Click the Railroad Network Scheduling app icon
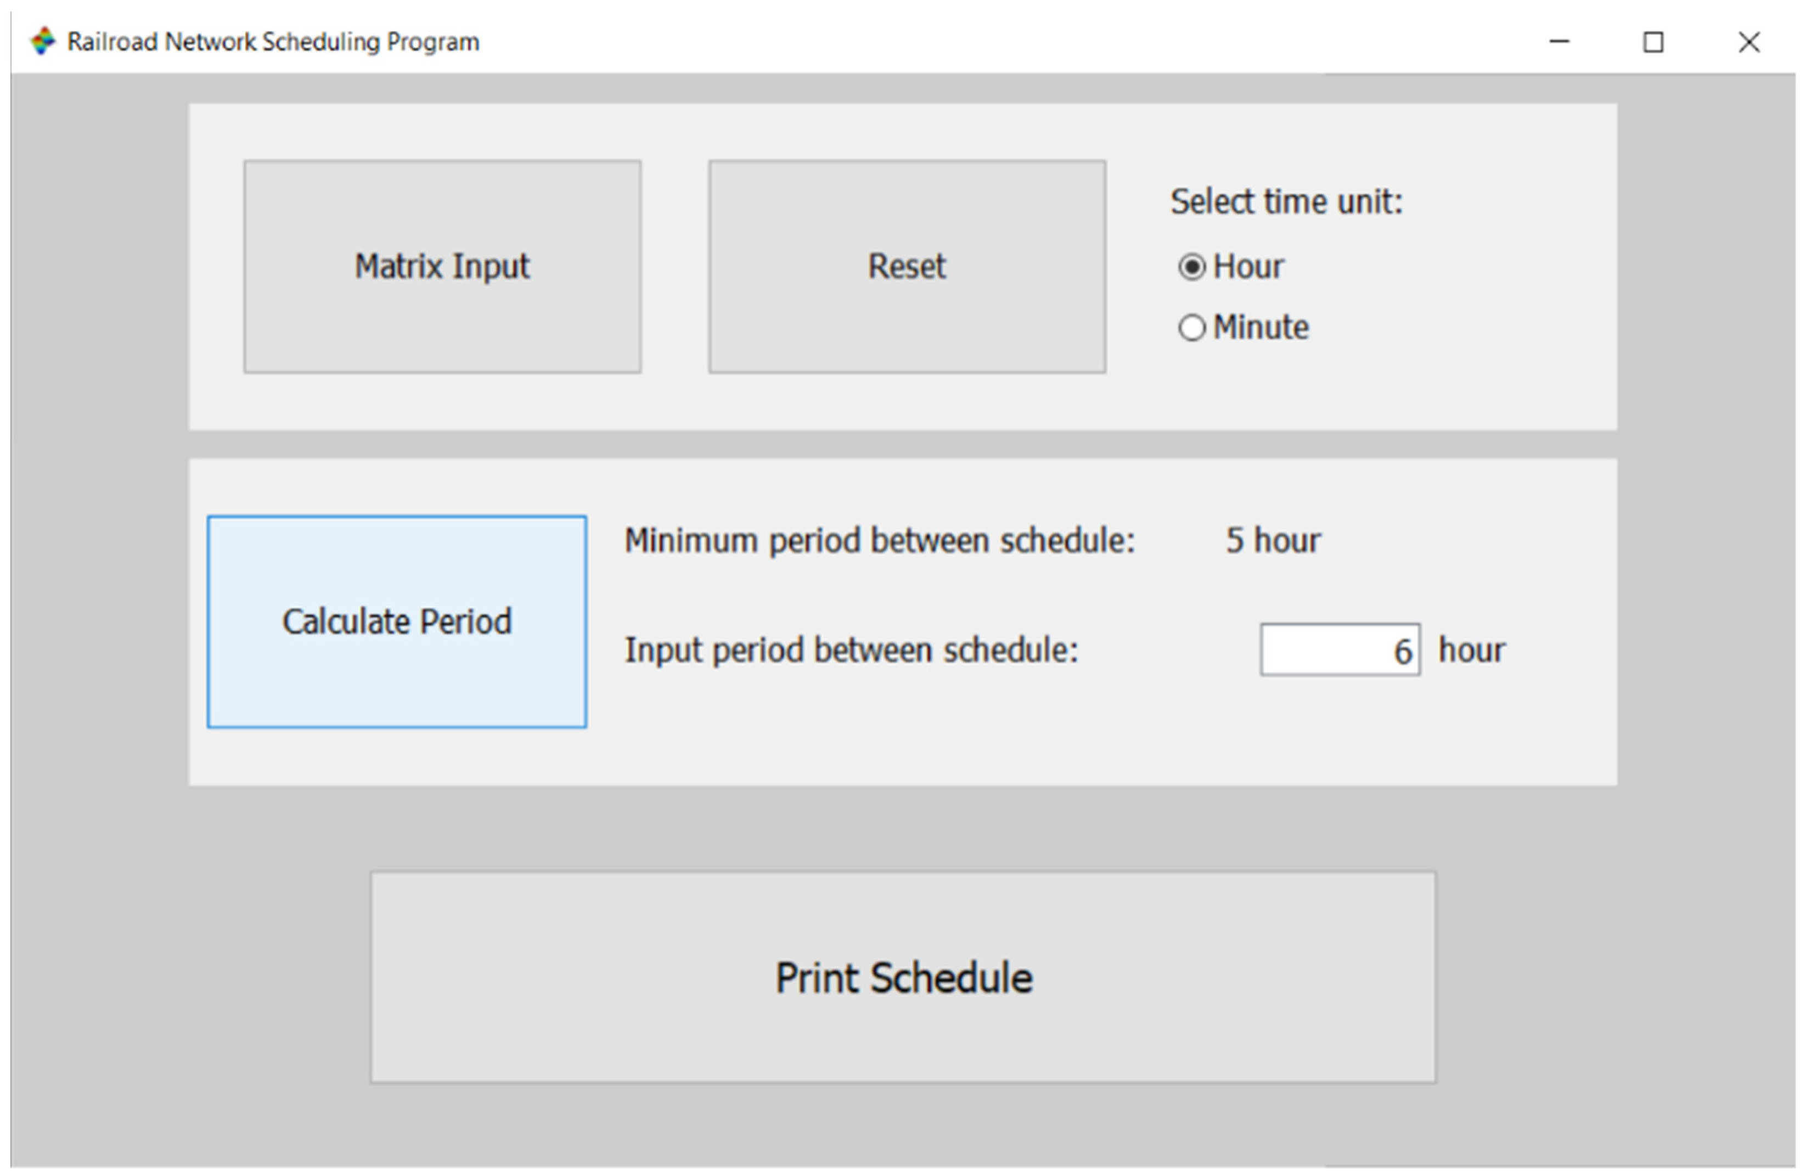The image size is (1806, 1176). (x=42, y=41)
